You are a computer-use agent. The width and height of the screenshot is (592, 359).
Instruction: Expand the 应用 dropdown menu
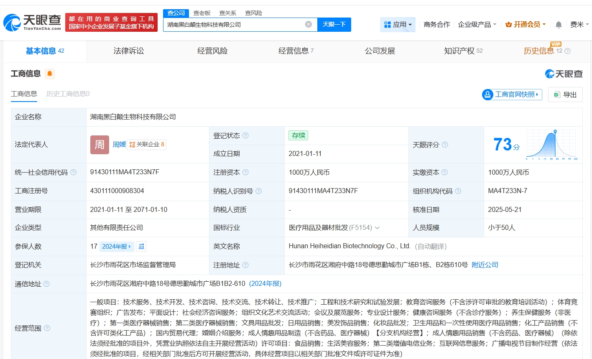pyautogui.click(x=398, y=25)
